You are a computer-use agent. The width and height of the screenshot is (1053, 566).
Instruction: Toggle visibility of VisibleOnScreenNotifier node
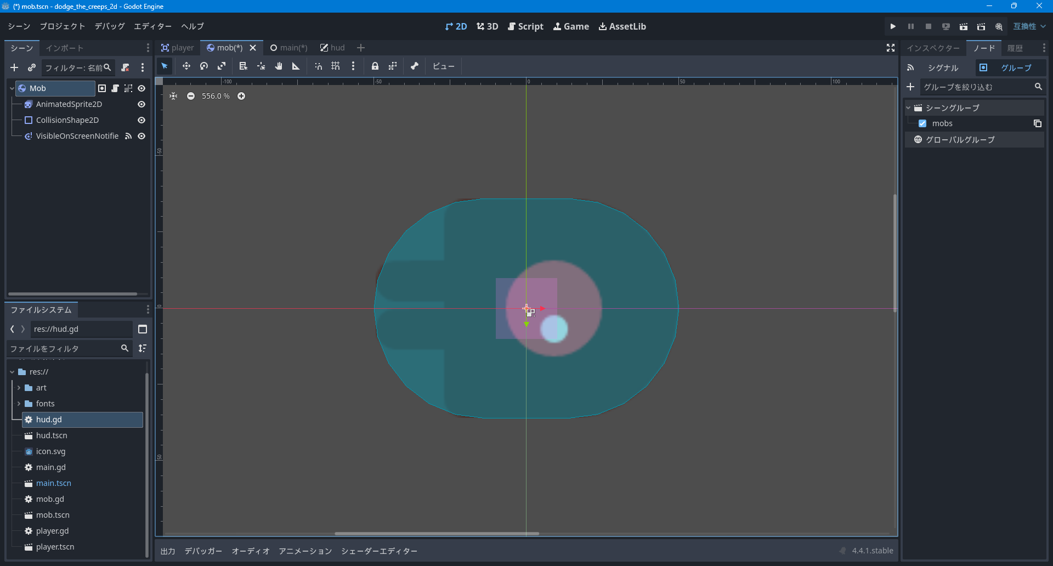pyautogui.click(x=141, y=136)
